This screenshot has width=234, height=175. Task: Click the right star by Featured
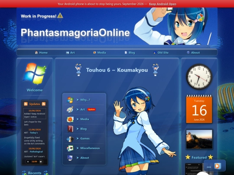pos(211,157)
